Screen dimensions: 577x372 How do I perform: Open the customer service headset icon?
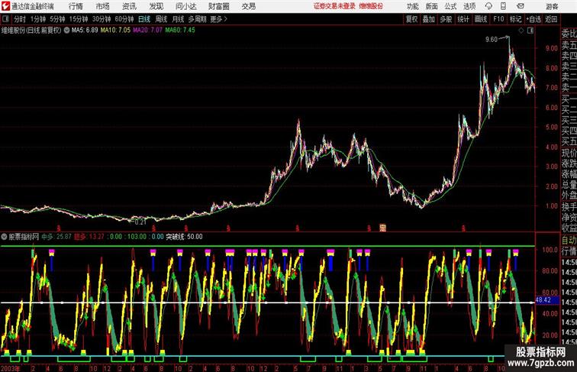(x=488, y=6)
